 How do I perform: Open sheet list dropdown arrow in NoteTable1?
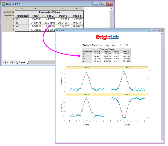pyautogui.click(x=14, y=62)
